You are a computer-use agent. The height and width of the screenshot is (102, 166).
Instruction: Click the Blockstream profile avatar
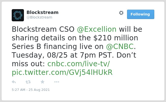[18, 15]
